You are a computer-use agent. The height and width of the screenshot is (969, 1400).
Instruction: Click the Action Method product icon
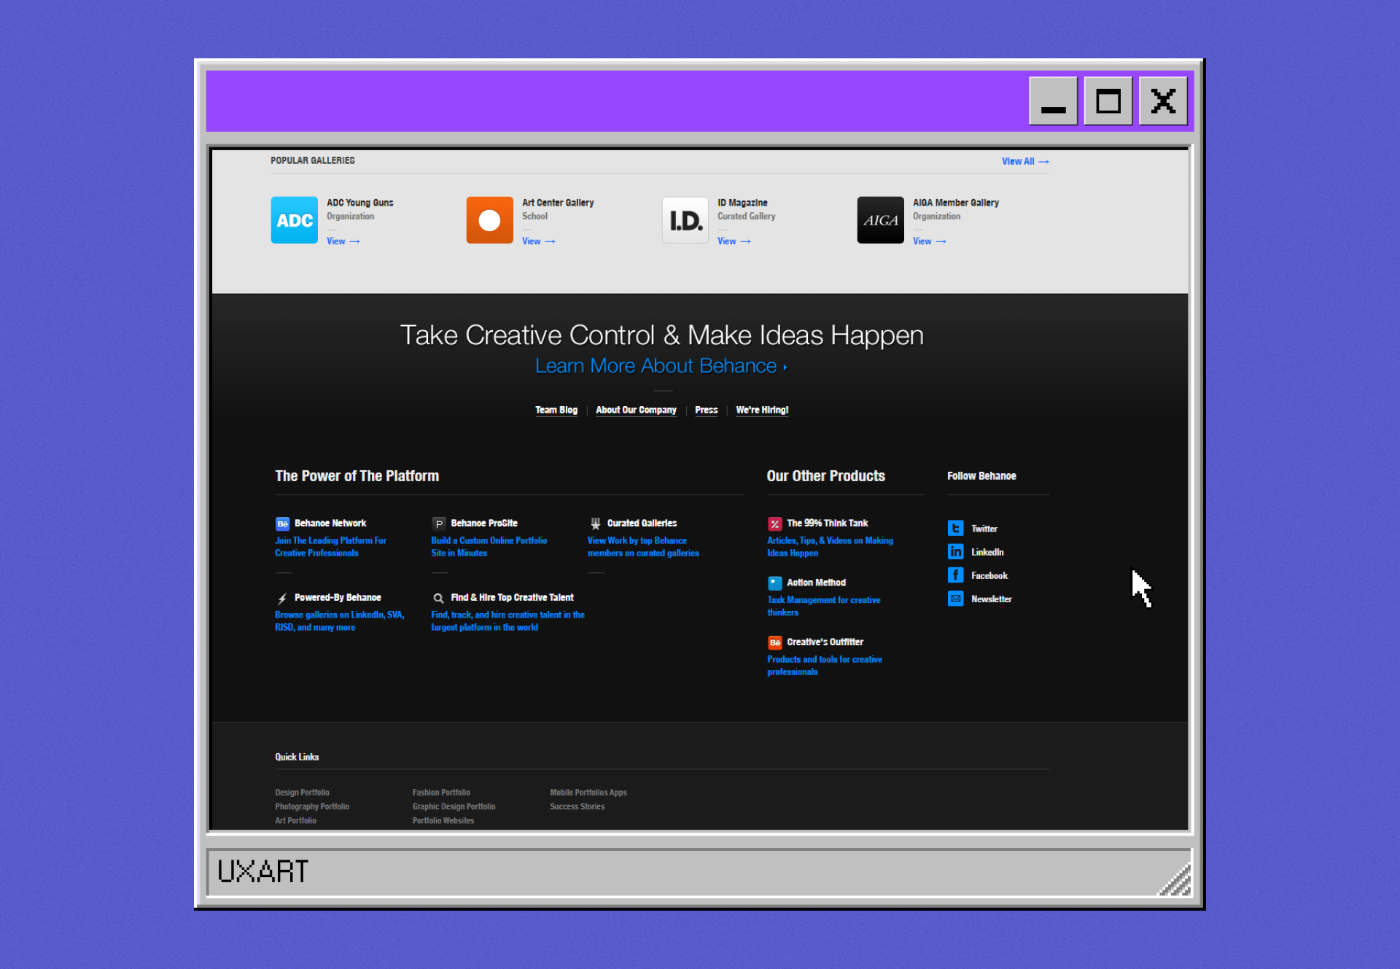coord(774,583)
